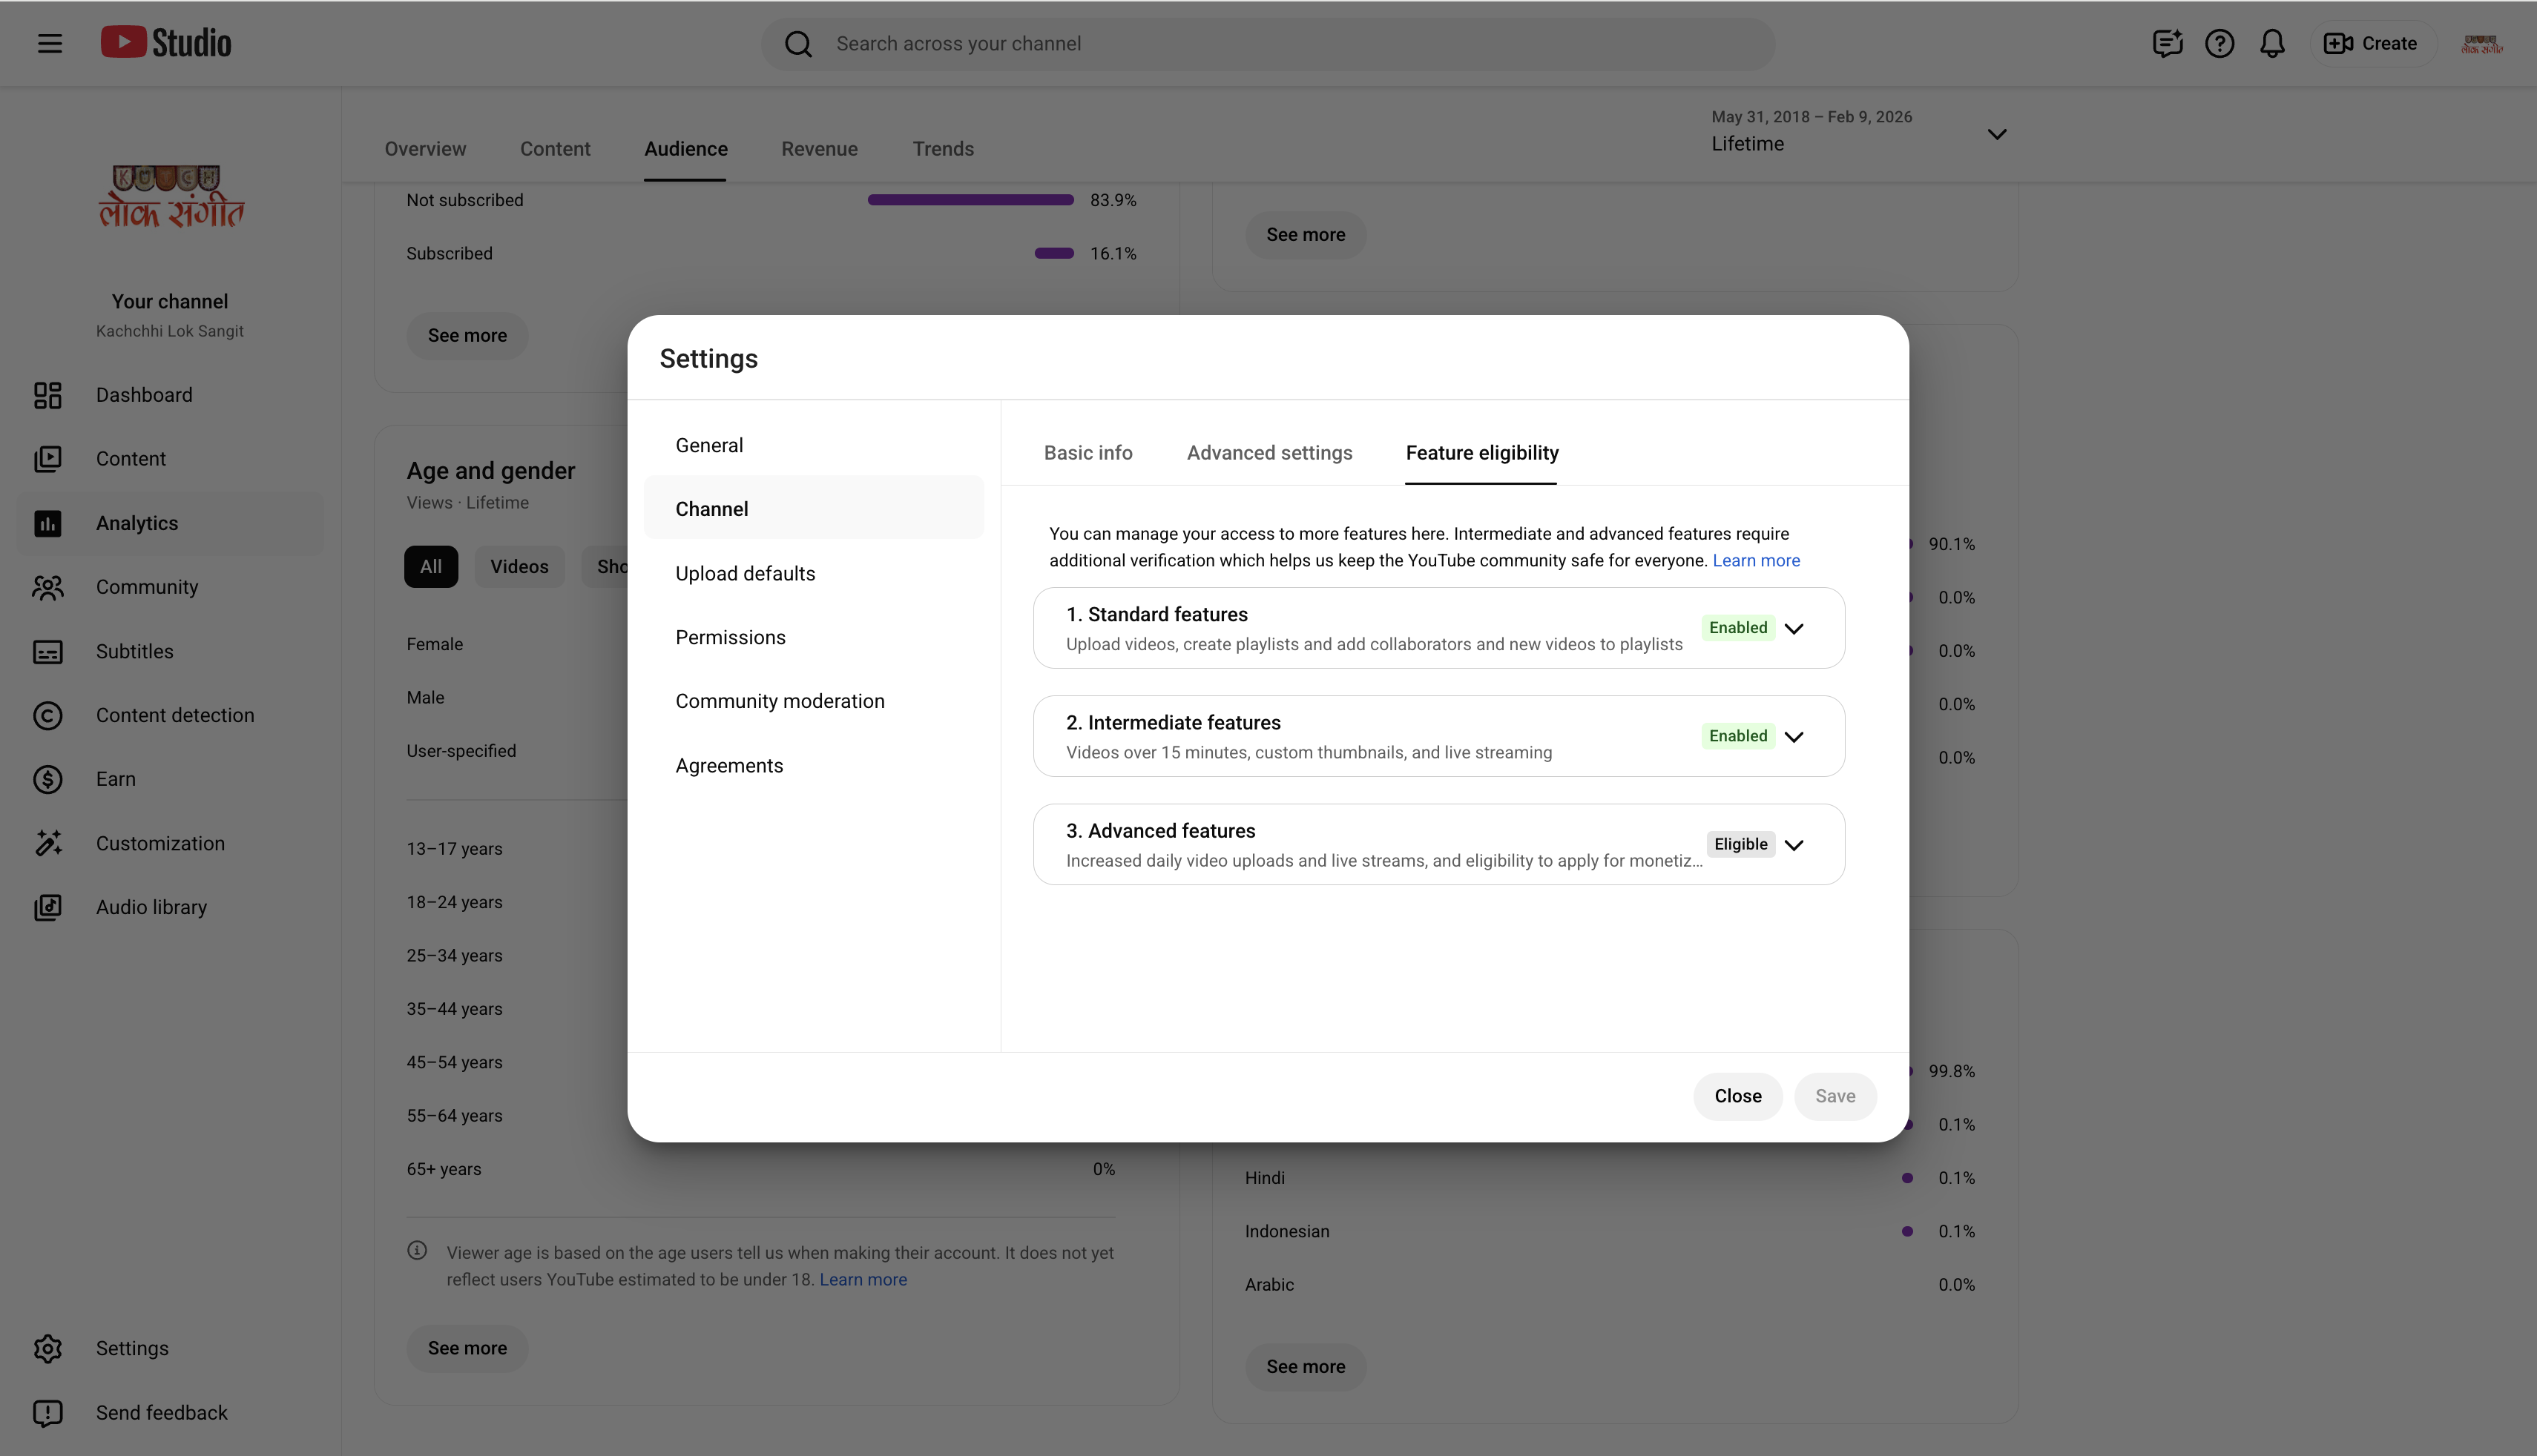
Task: Click the Save button
Action: coord(1835,1096)
